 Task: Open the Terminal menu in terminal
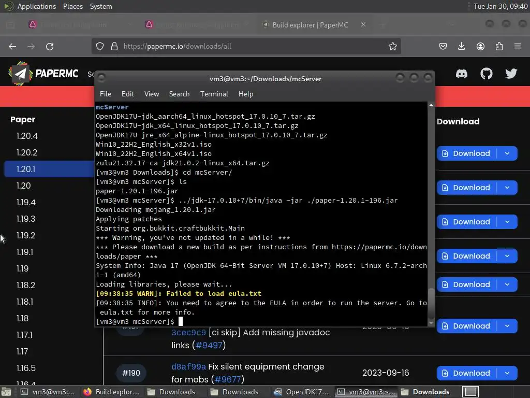[x=214, y=94]
